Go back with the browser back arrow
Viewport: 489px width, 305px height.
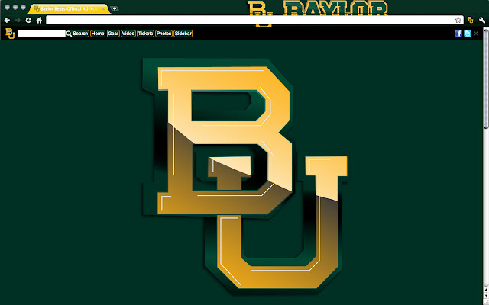(7, 21)
